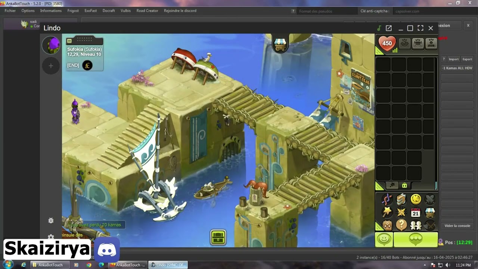The height and width of the screenshot is (269, 478).
Task: Open the spell book menu icon
Action: tap(401, 200)
